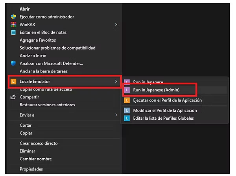This screenshot has width=236, height=176.
Task: Click the Notepad icon
Action: point(13,32)
